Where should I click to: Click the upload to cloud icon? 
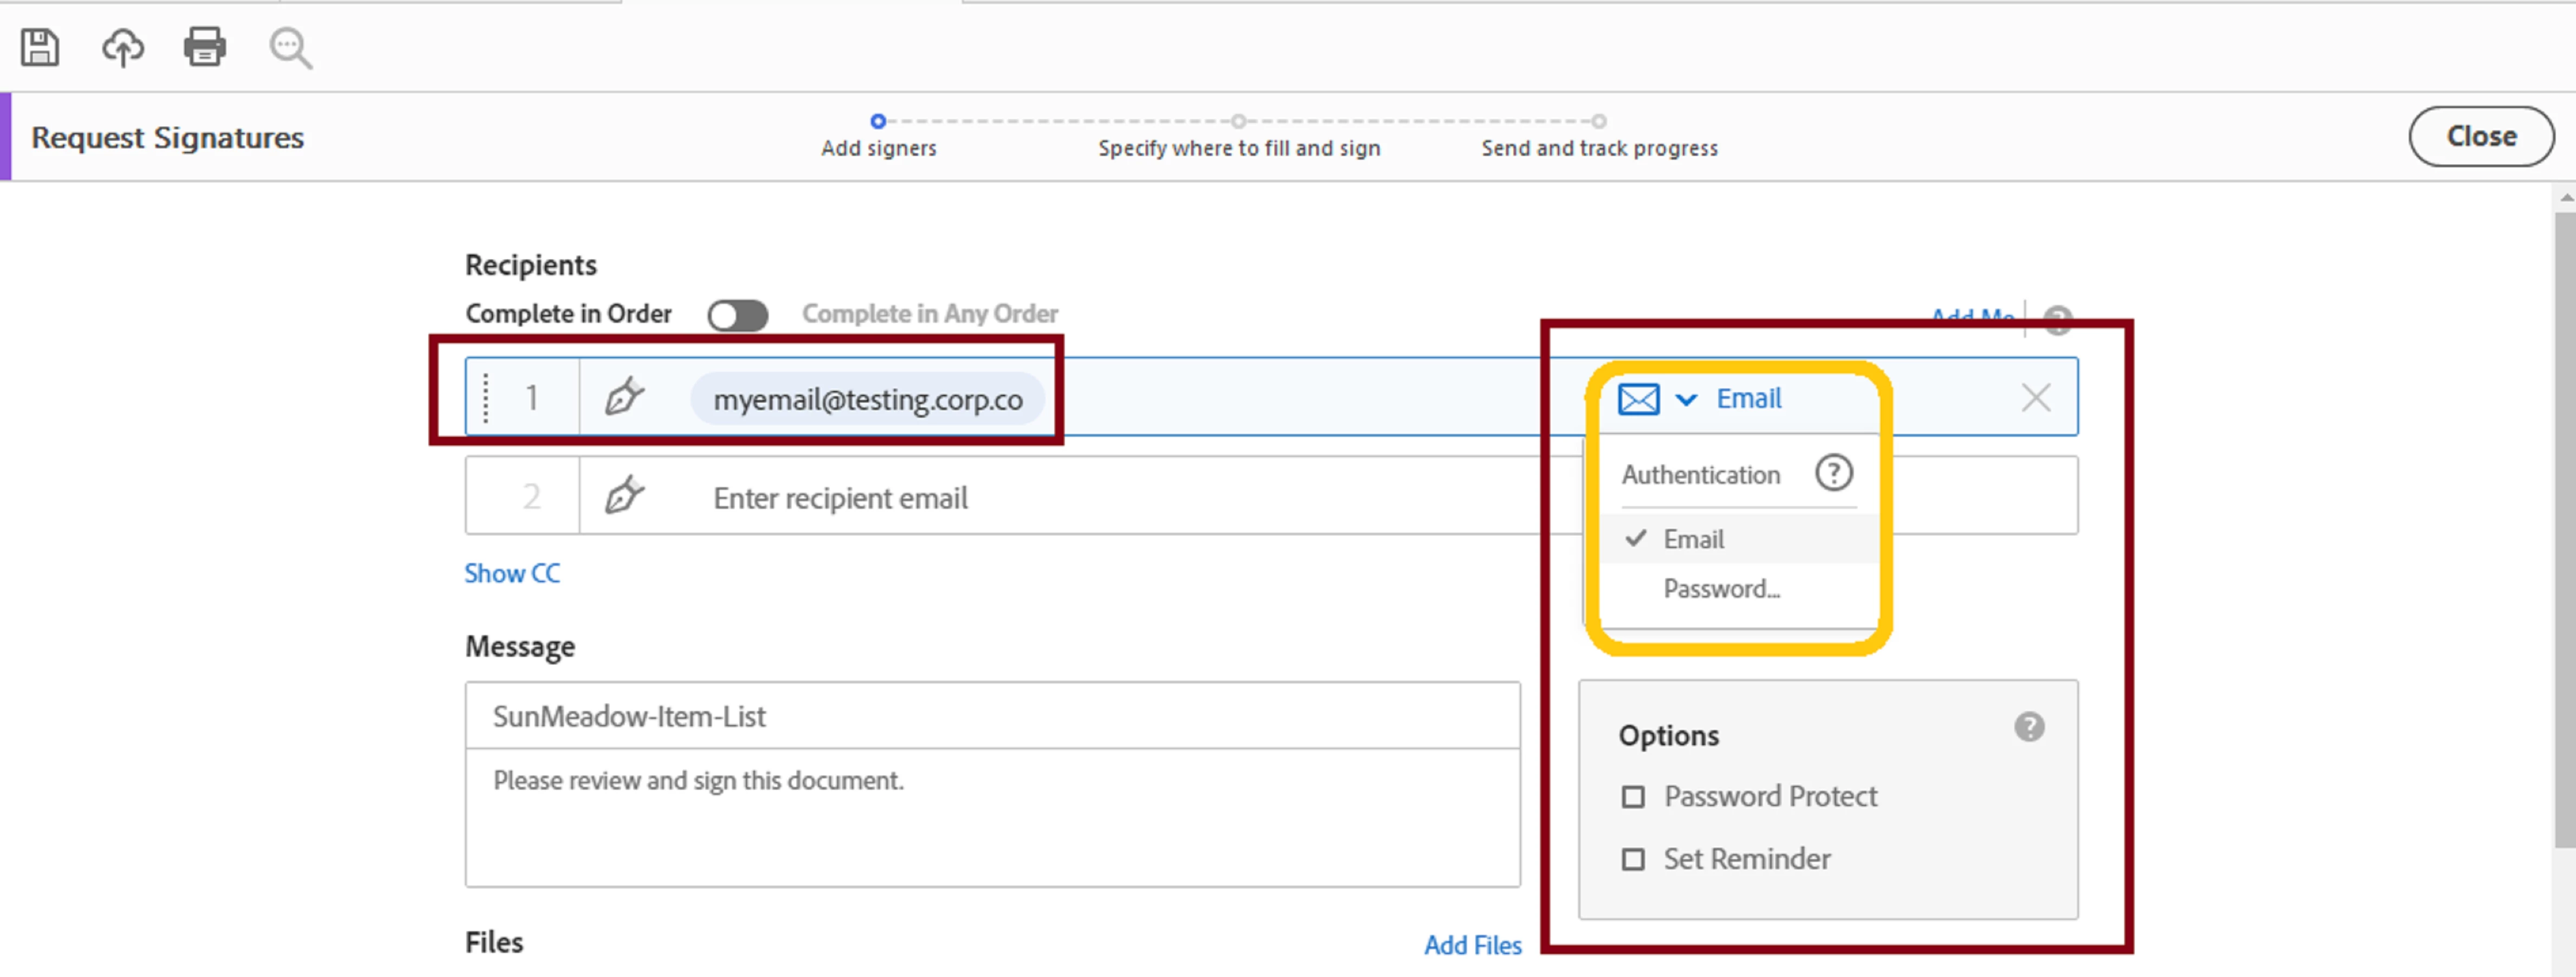[x=123, y=47]
